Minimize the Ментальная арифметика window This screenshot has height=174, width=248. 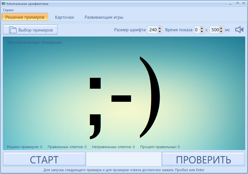click(230, 4)
